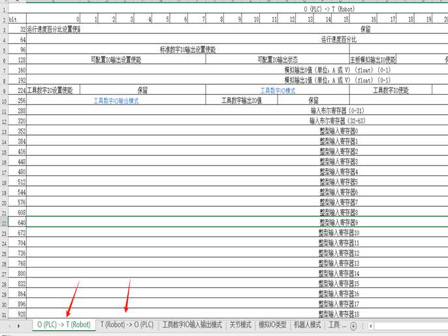Screen dimensions: 448x336
Task: Select the row 1 header
Action: [x=5, y=10]
